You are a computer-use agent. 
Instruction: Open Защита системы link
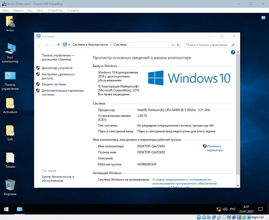pyautogui.click(x=54, y=84)
